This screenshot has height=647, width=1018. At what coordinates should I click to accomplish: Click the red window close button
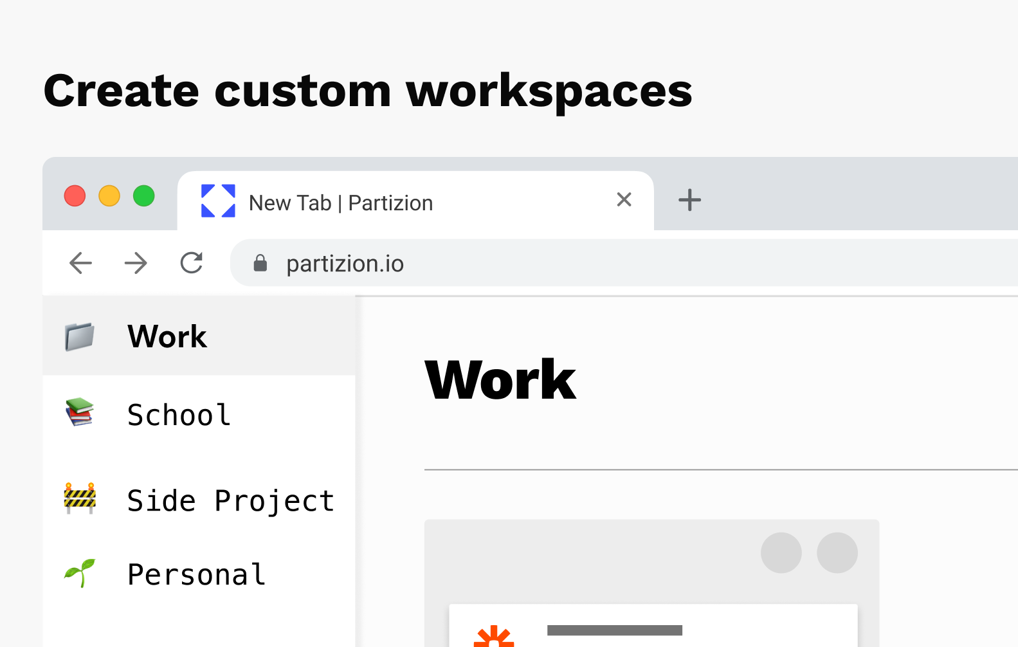coord(75,196)
